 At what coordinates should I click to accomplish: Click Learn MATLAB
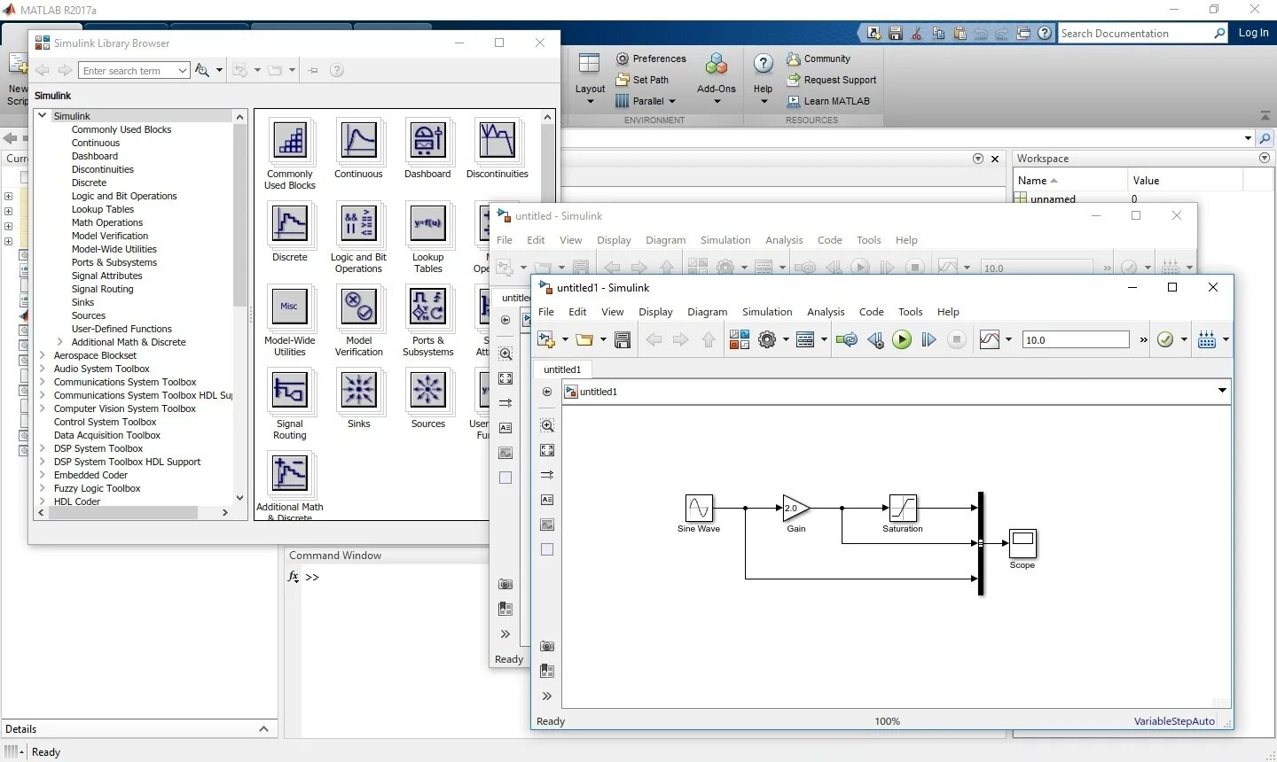coord(828,101)
